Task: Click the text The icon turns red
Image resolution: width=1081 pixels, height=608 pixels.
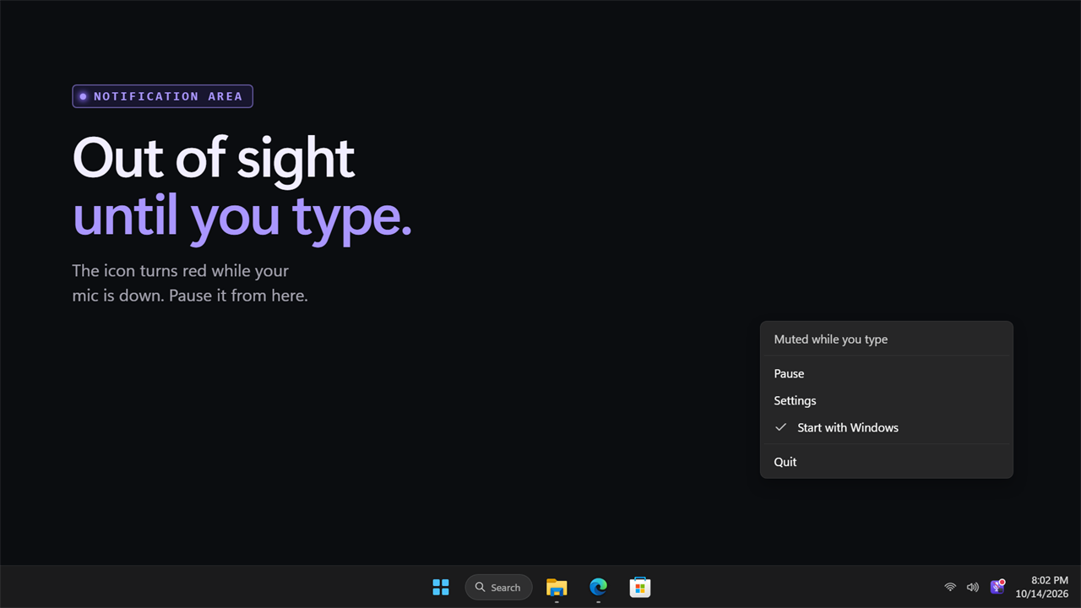Action: [x=139, y=271]
